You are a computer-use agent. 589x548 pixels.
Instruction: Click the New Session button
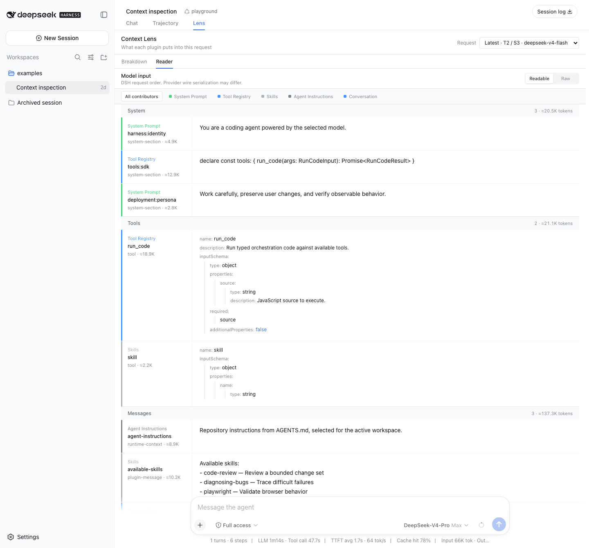pyautogui.click(x=57, y=38)
